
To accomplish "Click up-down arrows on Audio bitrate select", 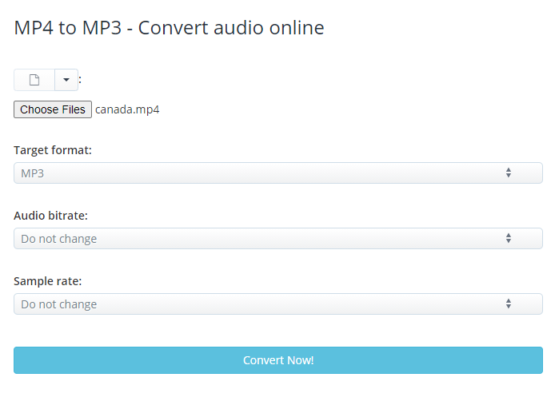I will coord(509,239).
